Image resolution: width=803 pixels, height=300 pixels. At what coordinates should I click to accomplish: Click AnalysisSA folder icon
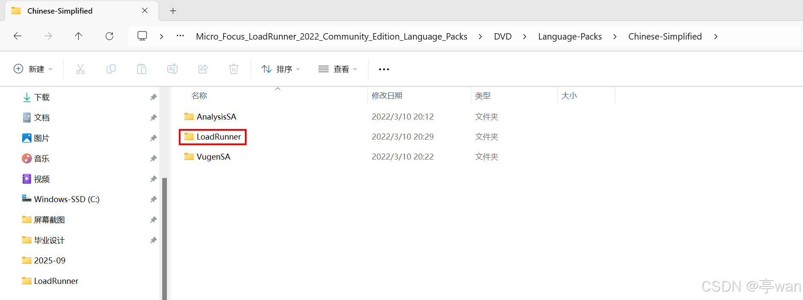pyautogui.click(x=189, y=116)
